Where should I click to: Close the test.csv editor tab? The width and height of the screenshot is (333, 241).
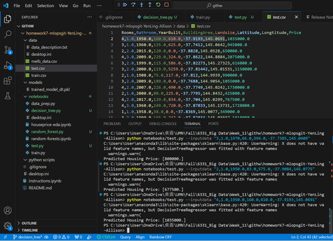point(296,17)
